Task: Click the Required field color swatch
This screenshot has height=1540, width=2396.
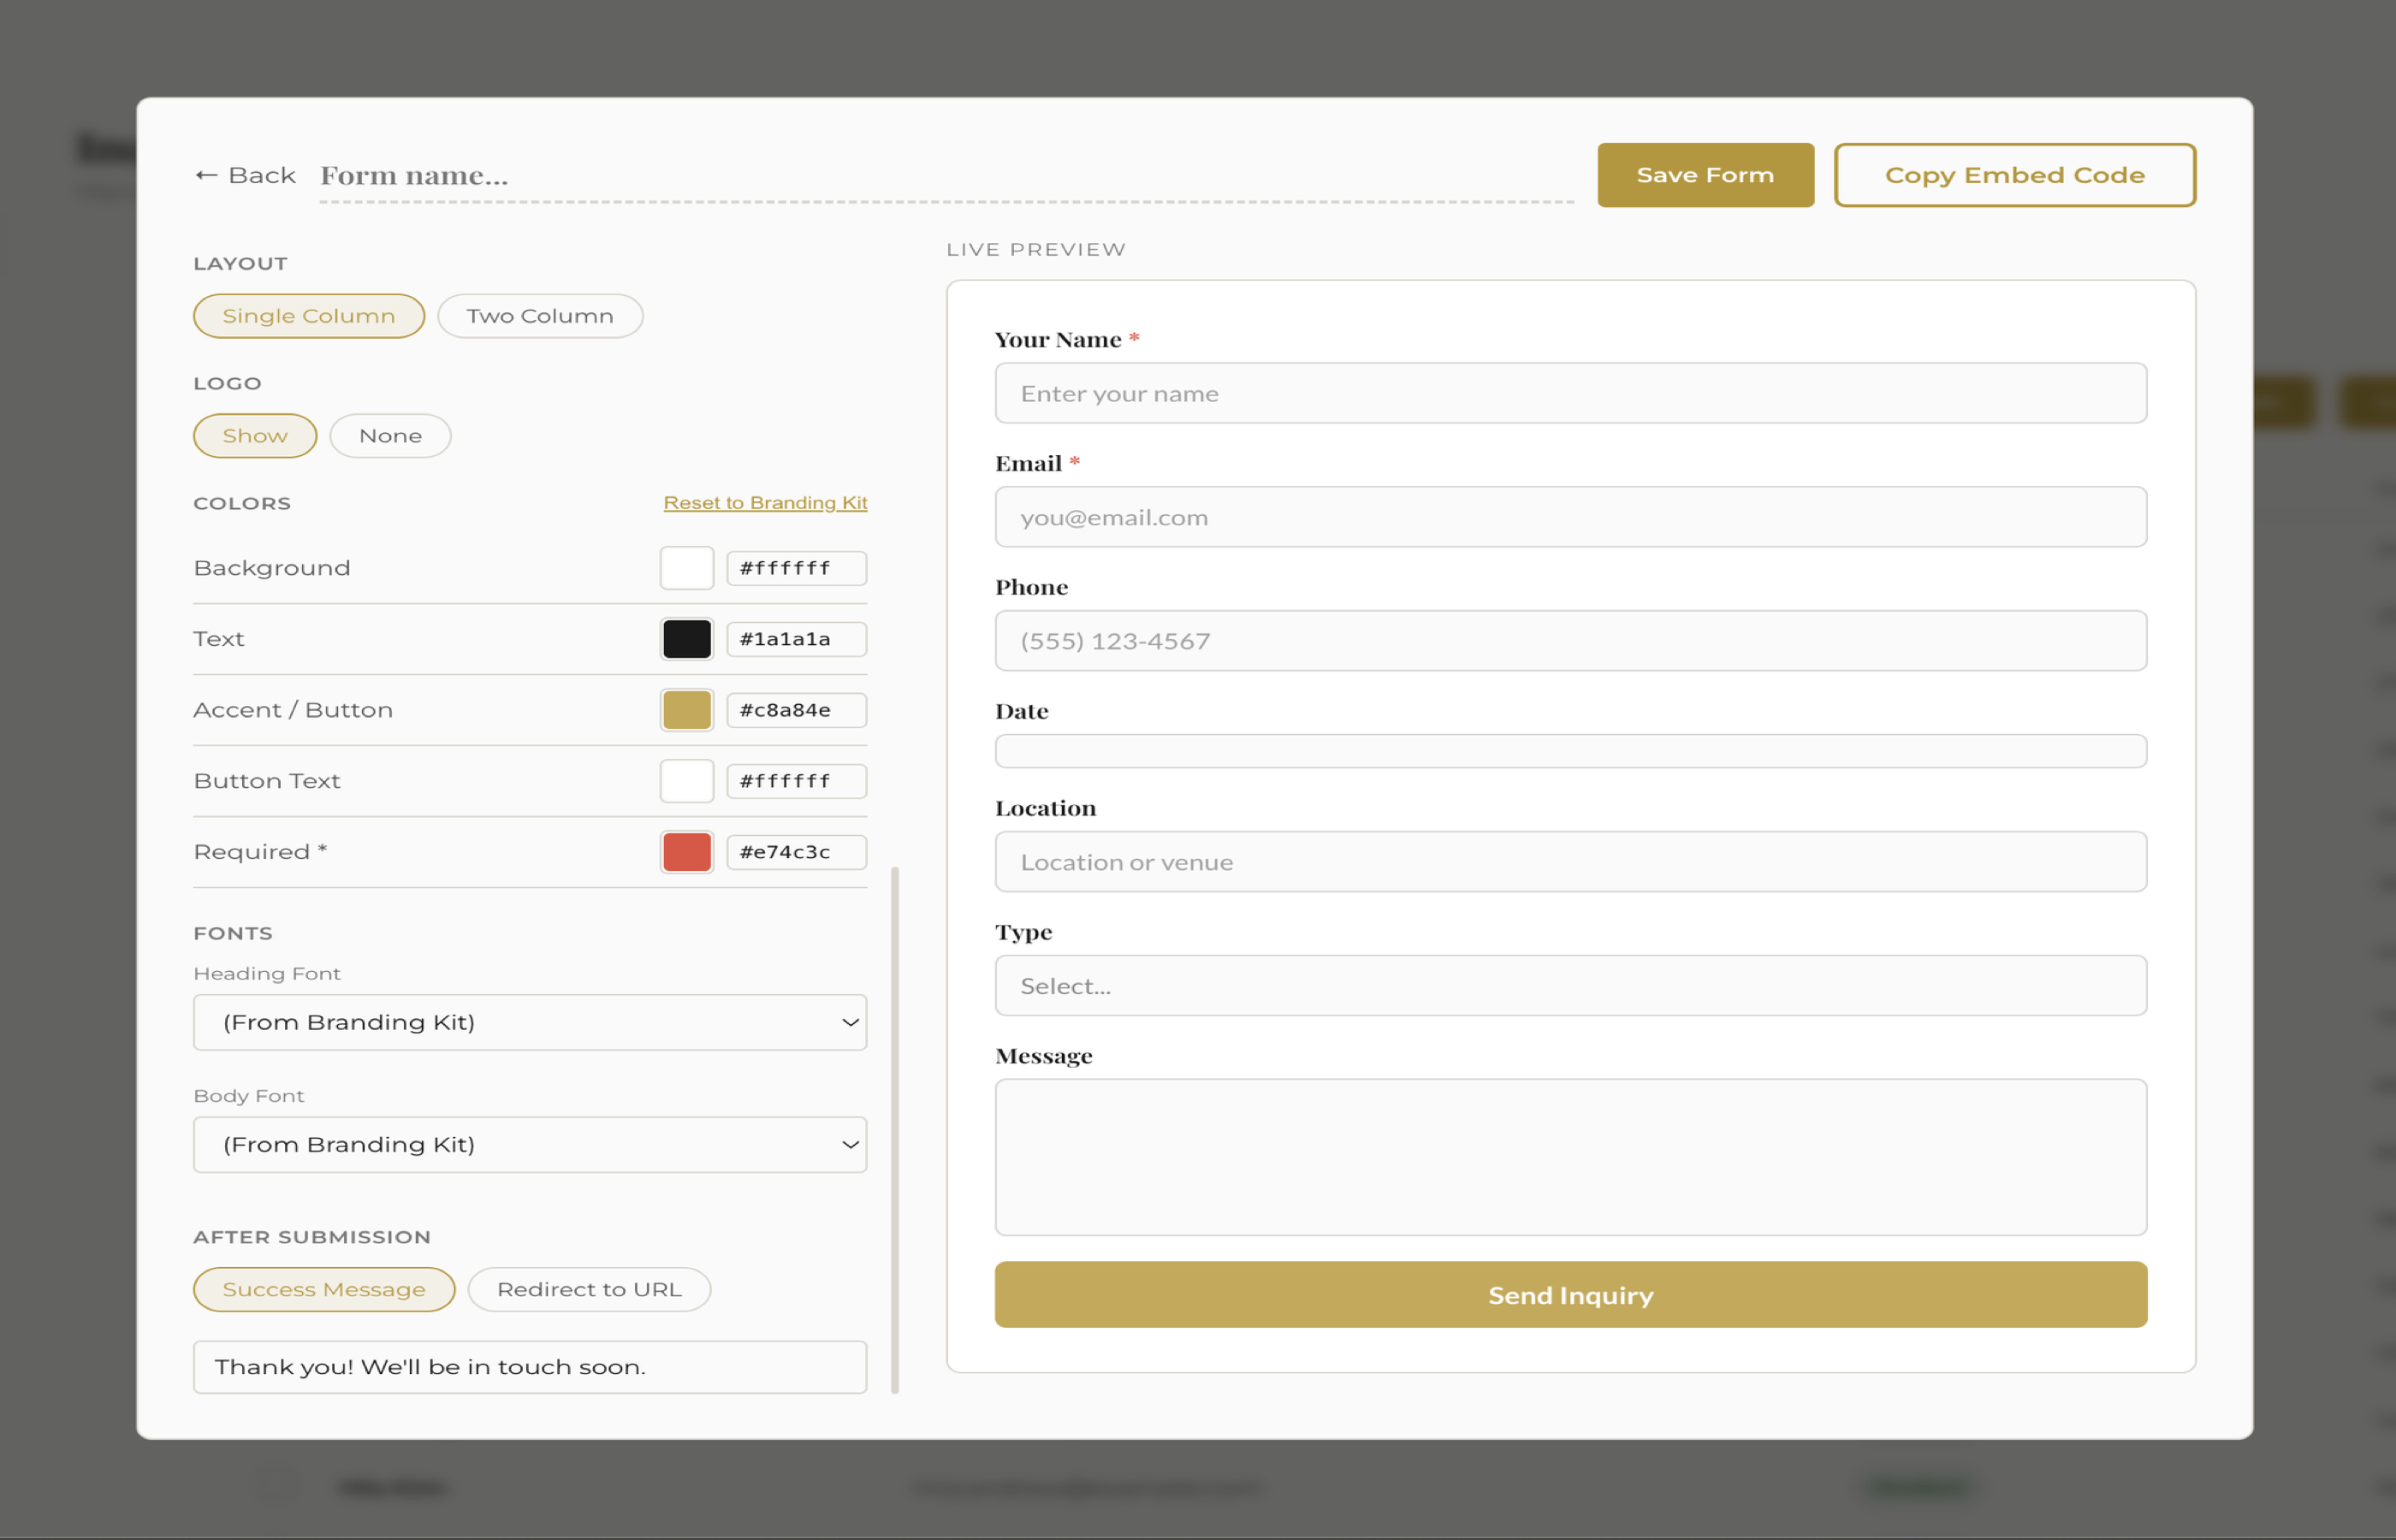Action: (x=686, y=852)
